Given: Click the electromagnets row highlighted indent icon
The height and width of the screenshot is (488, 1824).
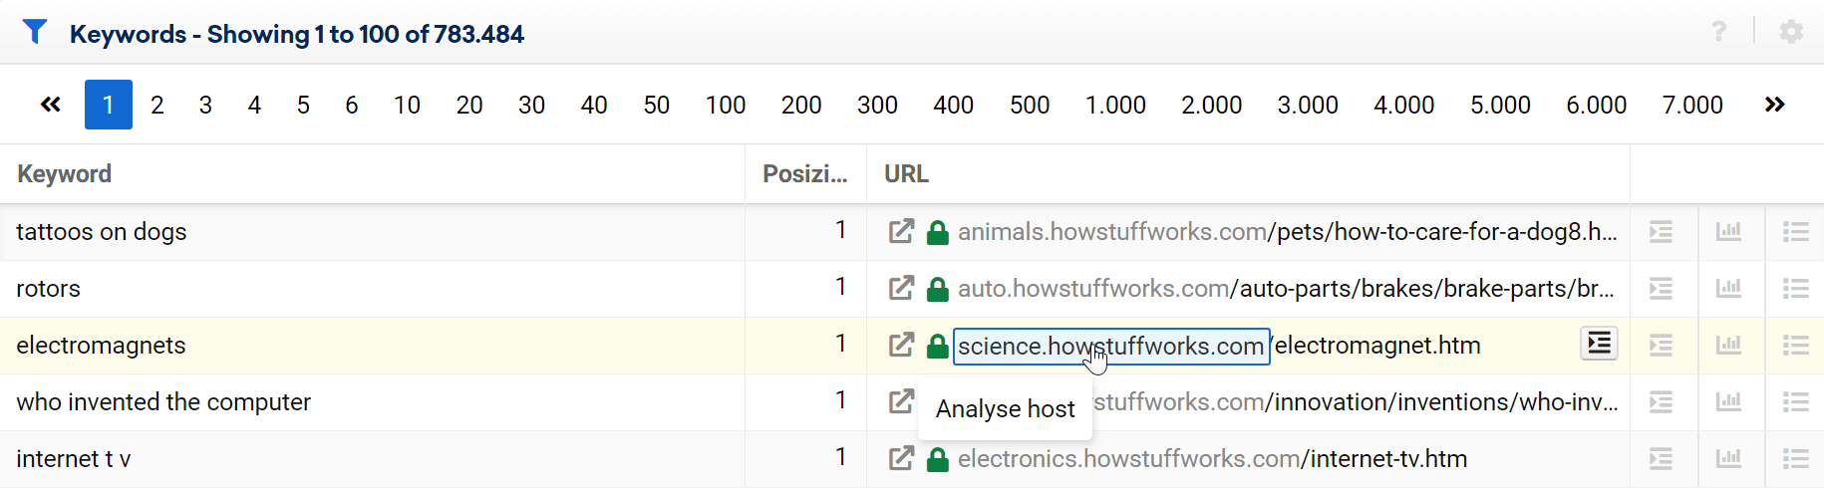Looking at the screenshot, I should (x=1599, y=344).
